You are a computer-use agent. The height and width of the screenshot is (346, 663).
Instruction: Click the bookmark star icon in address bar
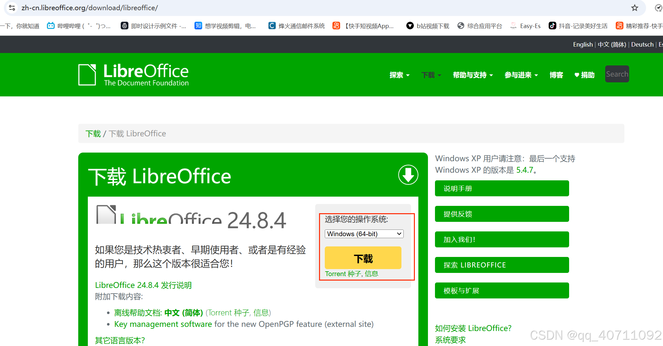pyautogui.click(x=635, y=8)
